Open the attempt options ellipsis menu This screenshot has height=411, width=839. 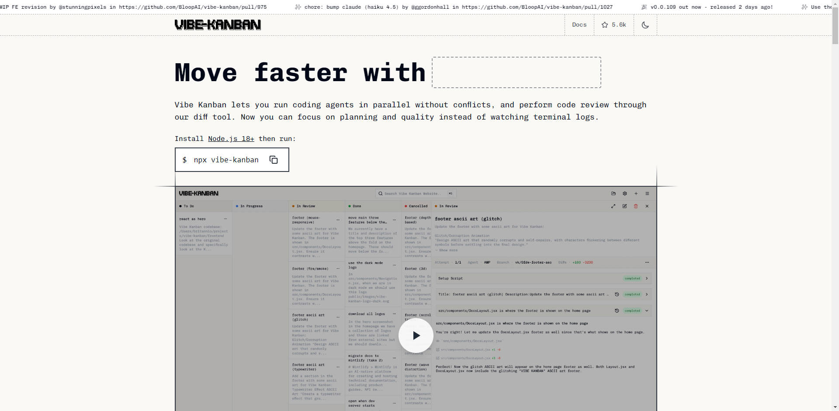[x=647, y=262]
